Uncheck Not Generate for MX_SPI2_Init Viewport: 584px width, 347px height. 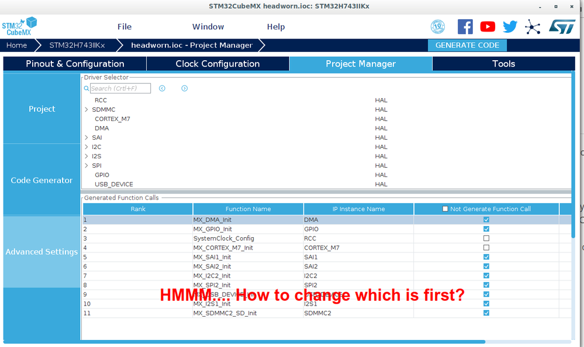[x=486, y=285]
